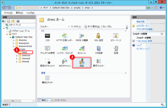The image size is (167, 108).
Task: Select dneoical folder in tree
Action: [x=26, y=55]
